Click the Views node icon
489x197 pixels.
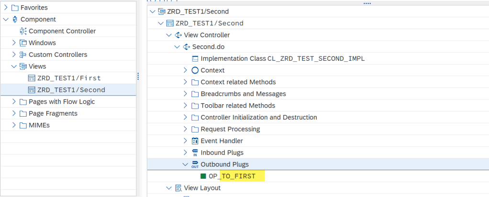coord(23,66)
